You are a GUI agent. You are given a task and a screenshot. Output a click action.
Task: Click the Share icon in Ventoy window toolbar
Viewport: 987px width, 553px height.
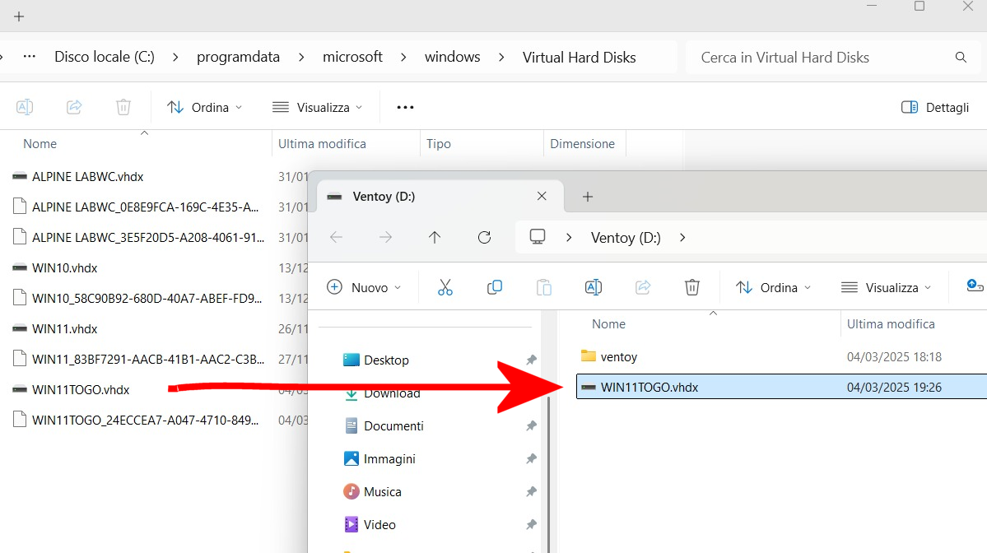point(643,287)
